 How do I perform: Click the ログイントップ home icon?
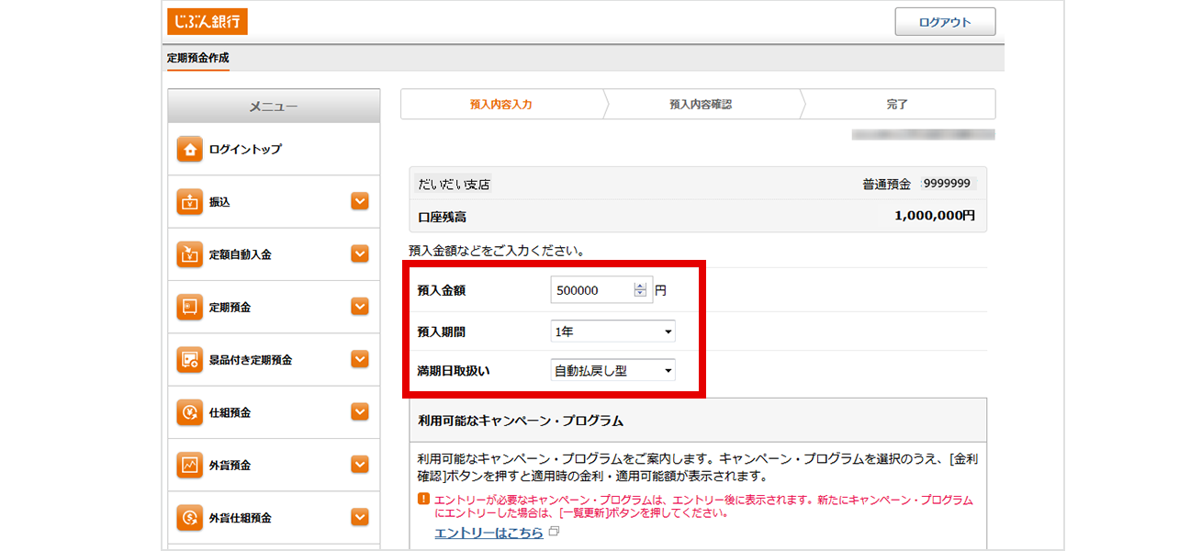[x=189, y=149]
